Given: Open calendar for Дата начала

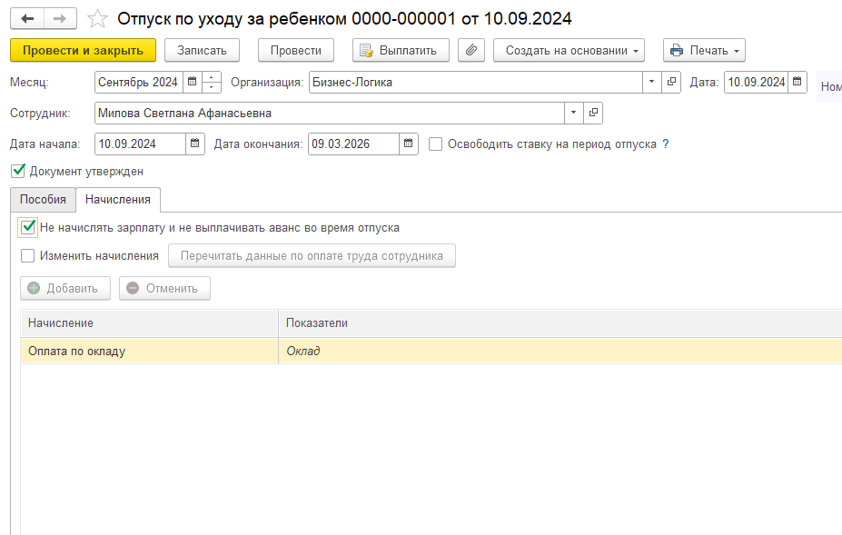Looking at the screenshot, I should coord(195,144).
